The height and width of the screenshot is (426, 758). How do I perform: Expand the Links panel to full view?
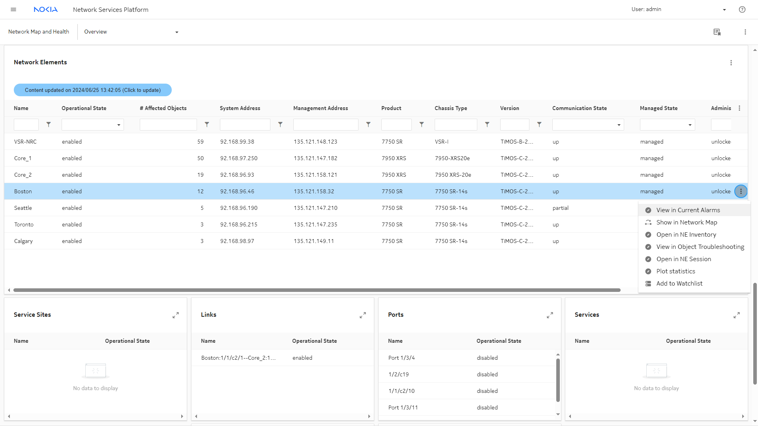coord(362,315)
